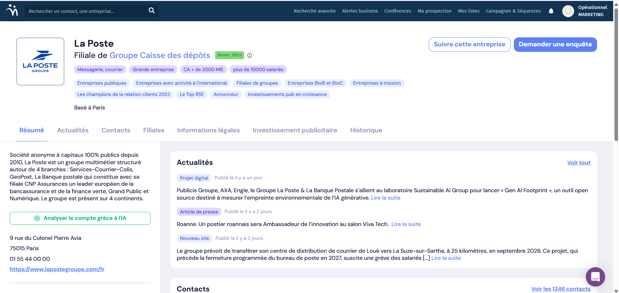Viewport: 619px width, 293px height.
Task: Open the user profile avatar
Action: [x=568, y=11]
